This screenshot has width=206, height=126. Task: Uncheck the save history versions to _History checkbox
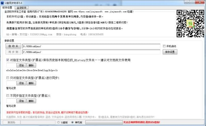pyautogui.click(x=8, y=60)
